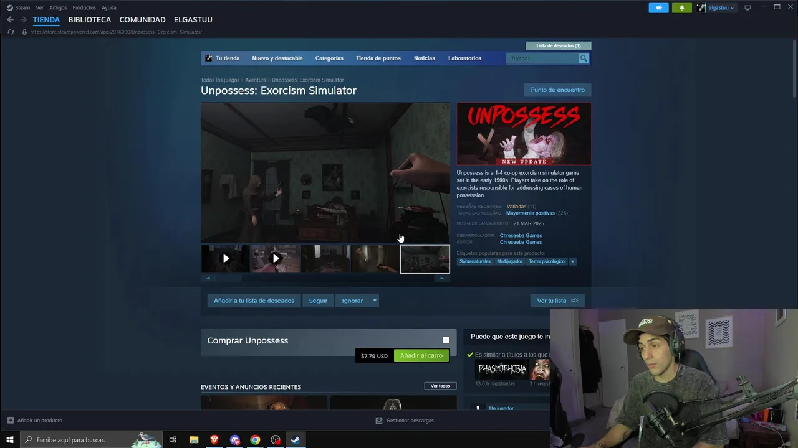Add game to wishlist (Añadir a tu lista de deseados)

pyautogui.click(x=254, y=301)
